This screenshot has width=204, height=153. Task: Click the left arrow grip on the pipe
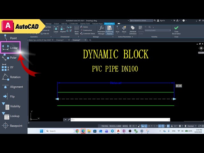57,99
